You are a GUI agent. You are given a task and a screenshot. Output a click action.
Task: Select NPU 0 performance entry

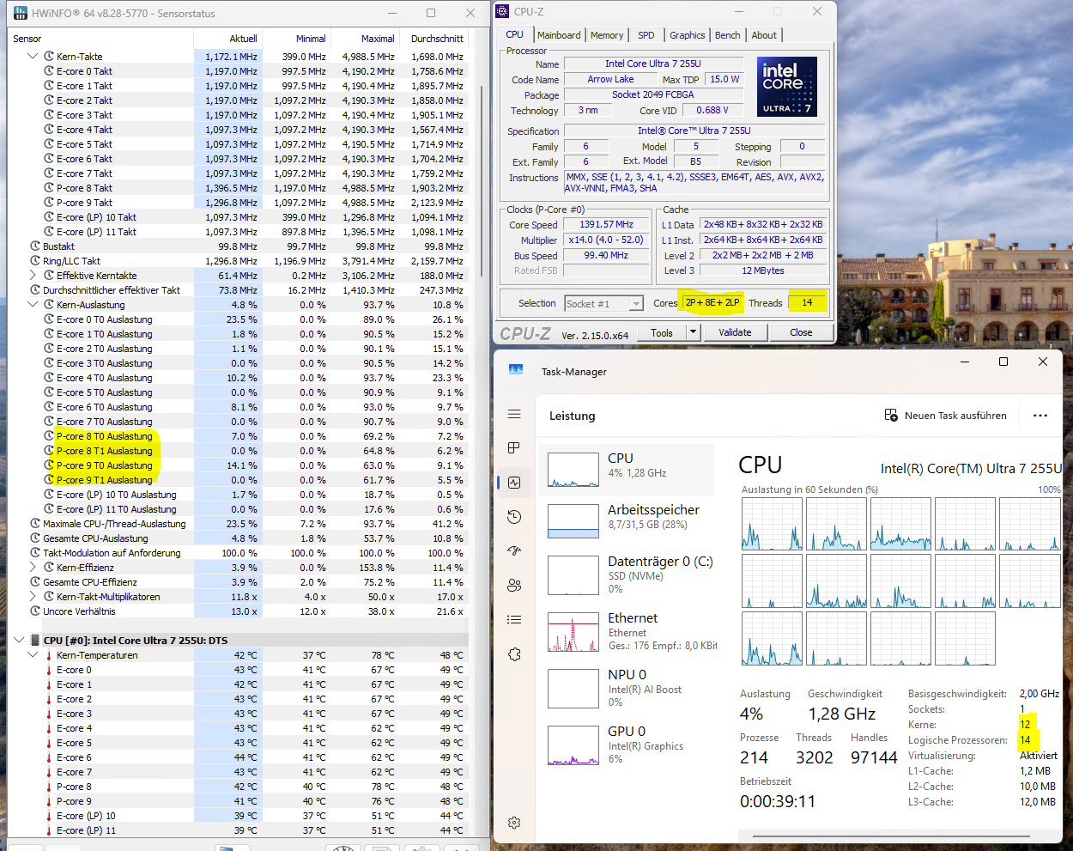(x=626, y=688)
